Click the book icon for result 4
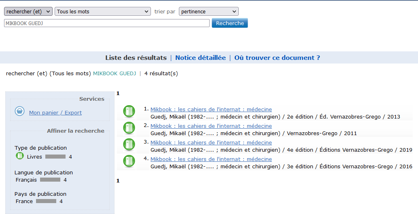Image resolution: width=418 pixels, height=214 pixels. pos(129,161)
